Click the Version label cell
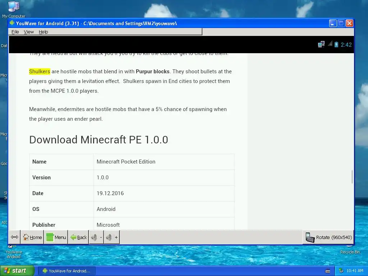 (x=61, y=178)
